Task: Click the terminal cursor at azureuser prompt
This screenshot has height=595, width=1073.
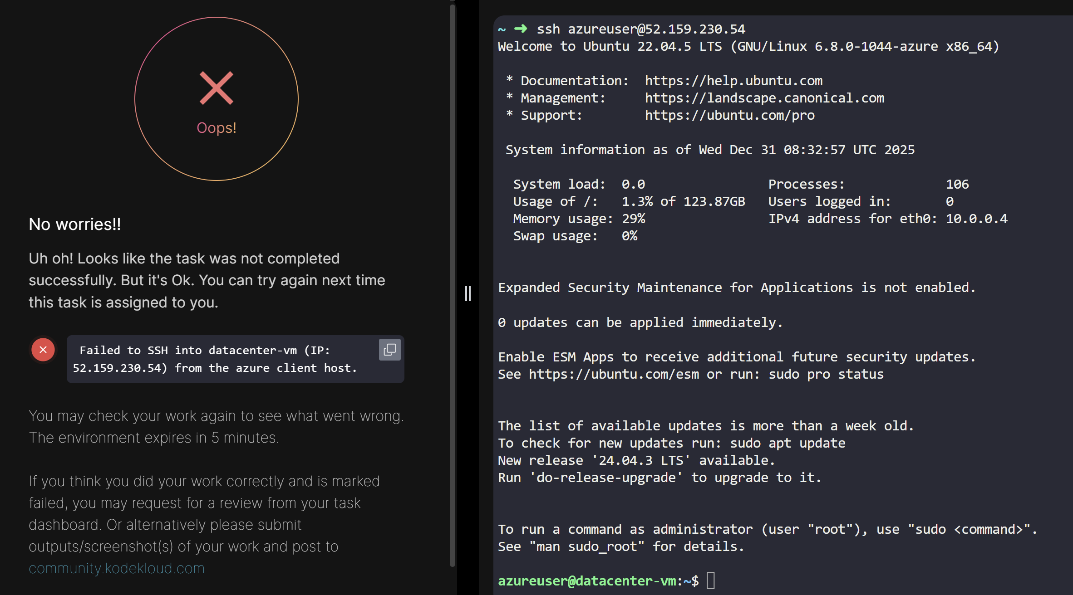Action: [x=711, y=580]
